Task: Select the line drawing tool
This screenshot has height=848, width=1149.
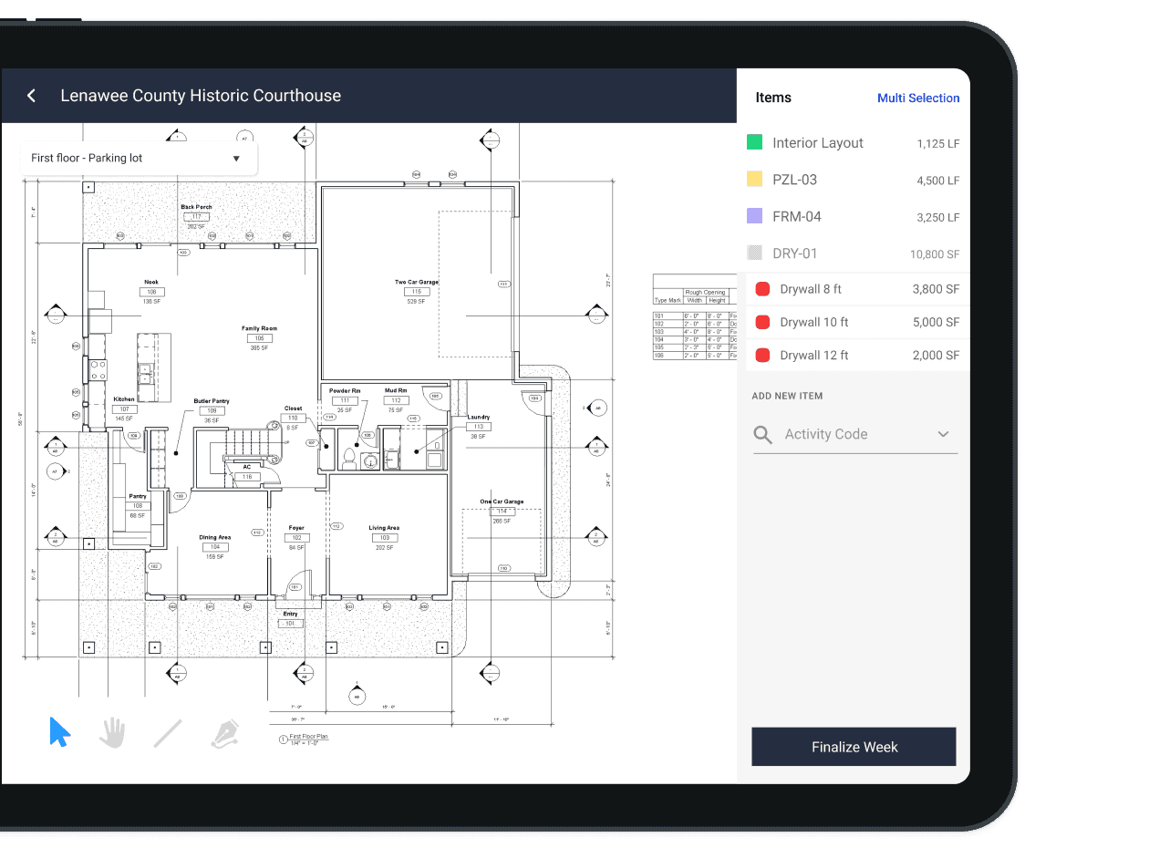Action: pyautogui.click(x=168, y=733)
